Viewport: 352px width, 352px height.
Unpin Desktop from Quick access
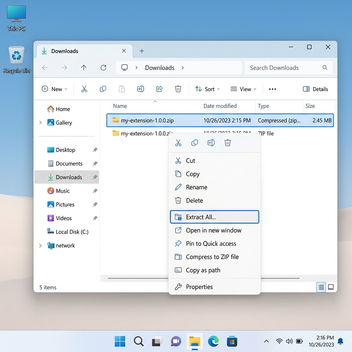[95, 150]
